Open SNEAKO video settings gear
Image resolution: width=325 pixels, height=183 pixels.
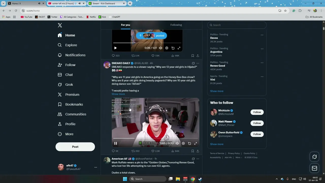183,143
